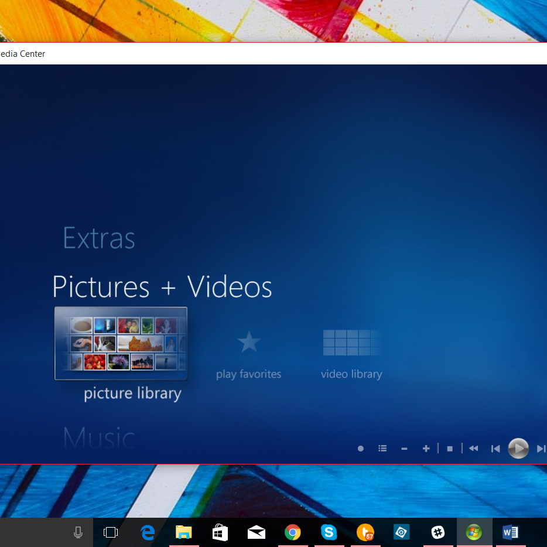Open the video library grid icon
The height and width of the screenshot is (547, 547).
click(351, 343)
